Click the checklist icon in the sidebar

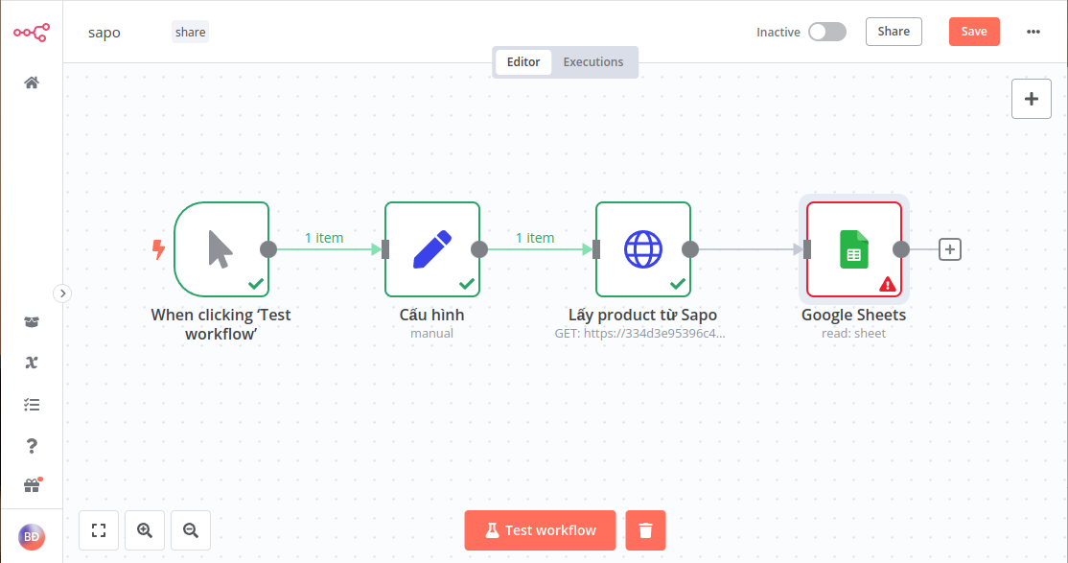pos(31,404)
